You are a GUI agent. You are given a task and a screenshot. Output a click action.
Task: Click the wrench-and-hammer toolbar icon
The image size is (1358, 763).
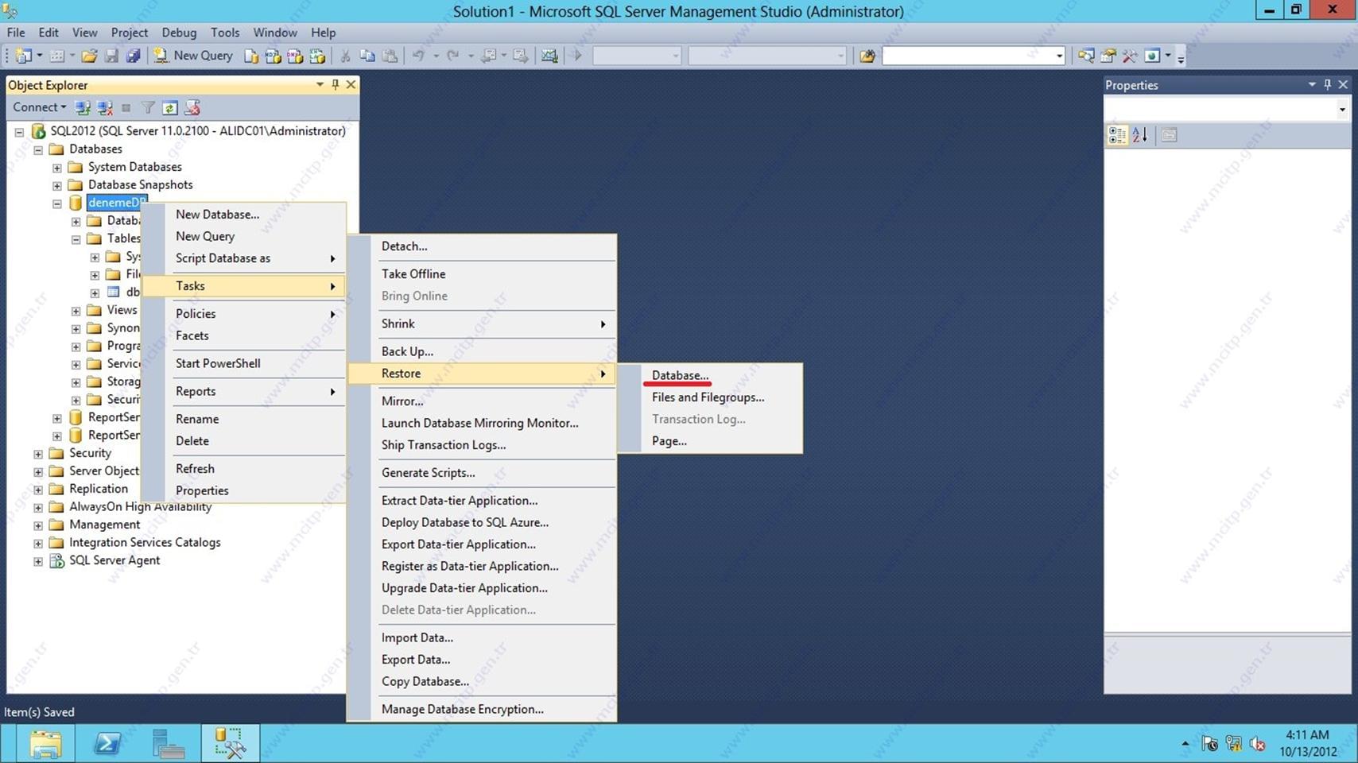click(1129, 56)
